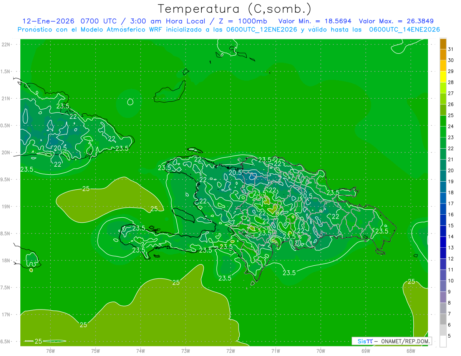Click the SisTT ONAMET/REP.DOM. label
The image size is (461, 356).
(391, 341)
